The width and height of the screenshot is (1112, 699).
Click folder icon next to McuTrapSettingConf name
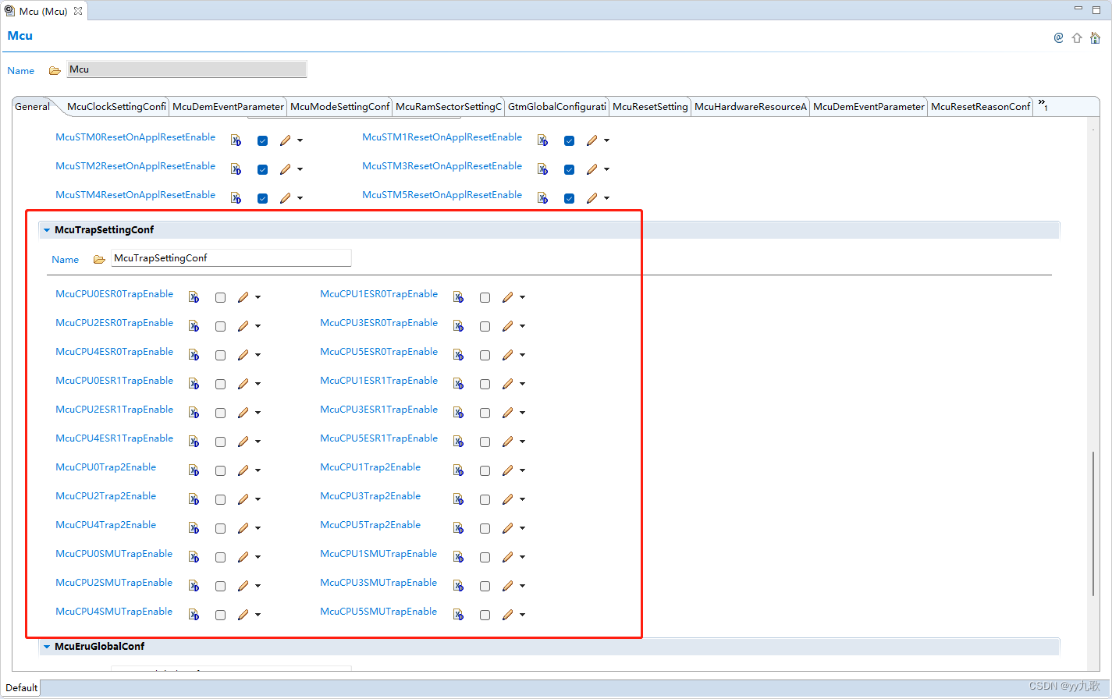coord(99,260)
